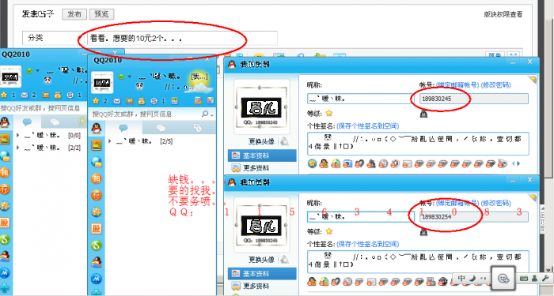Click account number field showing 189830254
Screen dimensions: 554x296
tap(474, 217)
